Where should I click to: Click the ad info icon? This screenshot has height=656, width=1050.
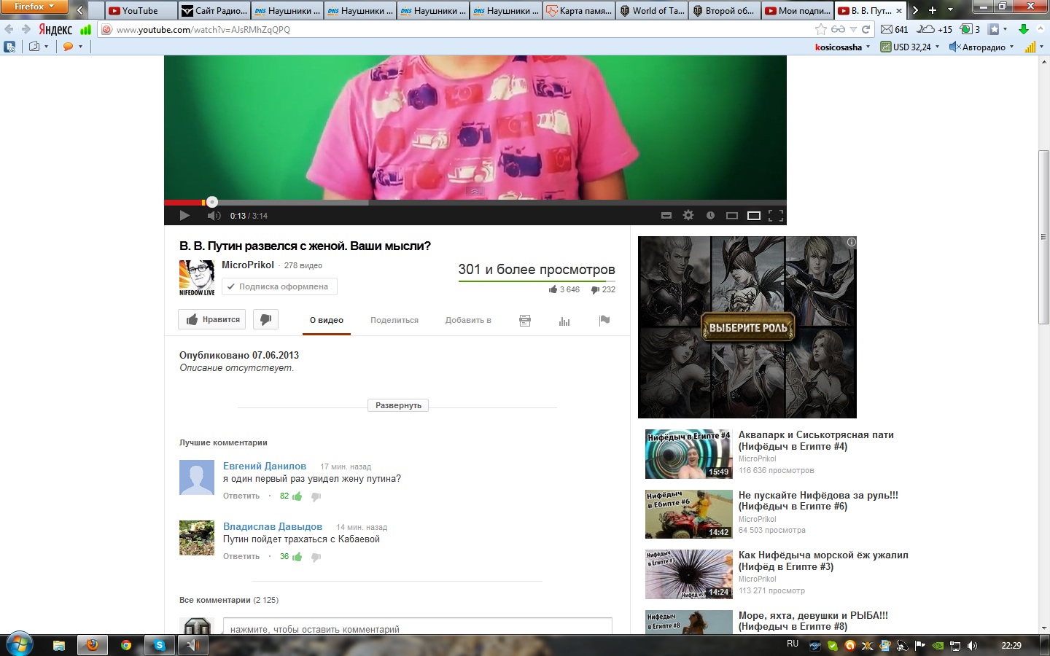coord(851,242)
